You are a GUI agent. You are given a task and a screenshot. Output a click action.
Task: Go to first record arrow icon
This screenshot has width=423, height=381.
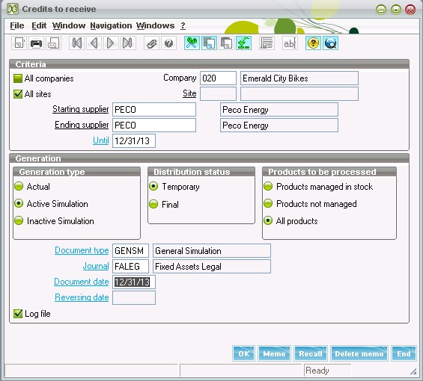click(x=77, y=43)
